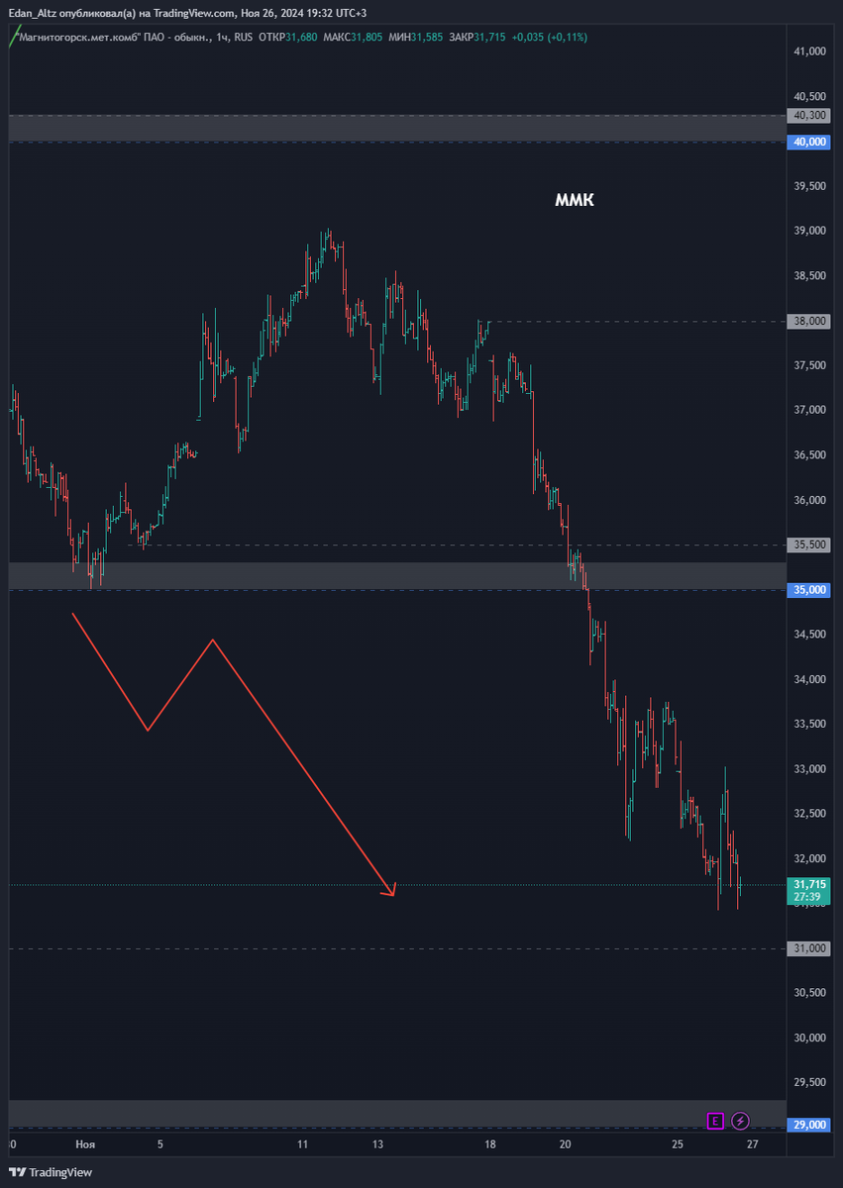This screenshot has height=1188, width=843.
Task: Click 34,500 on the price axis
Action: (810, 635)
